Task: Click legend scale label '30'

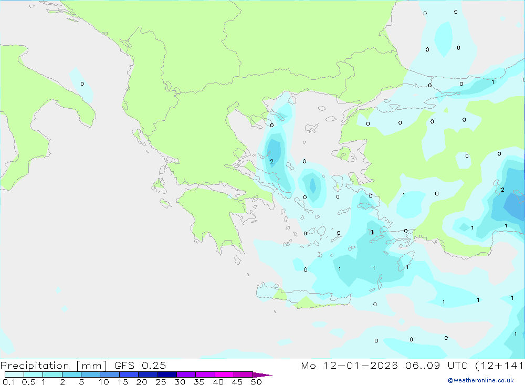Action: [180, 382]
